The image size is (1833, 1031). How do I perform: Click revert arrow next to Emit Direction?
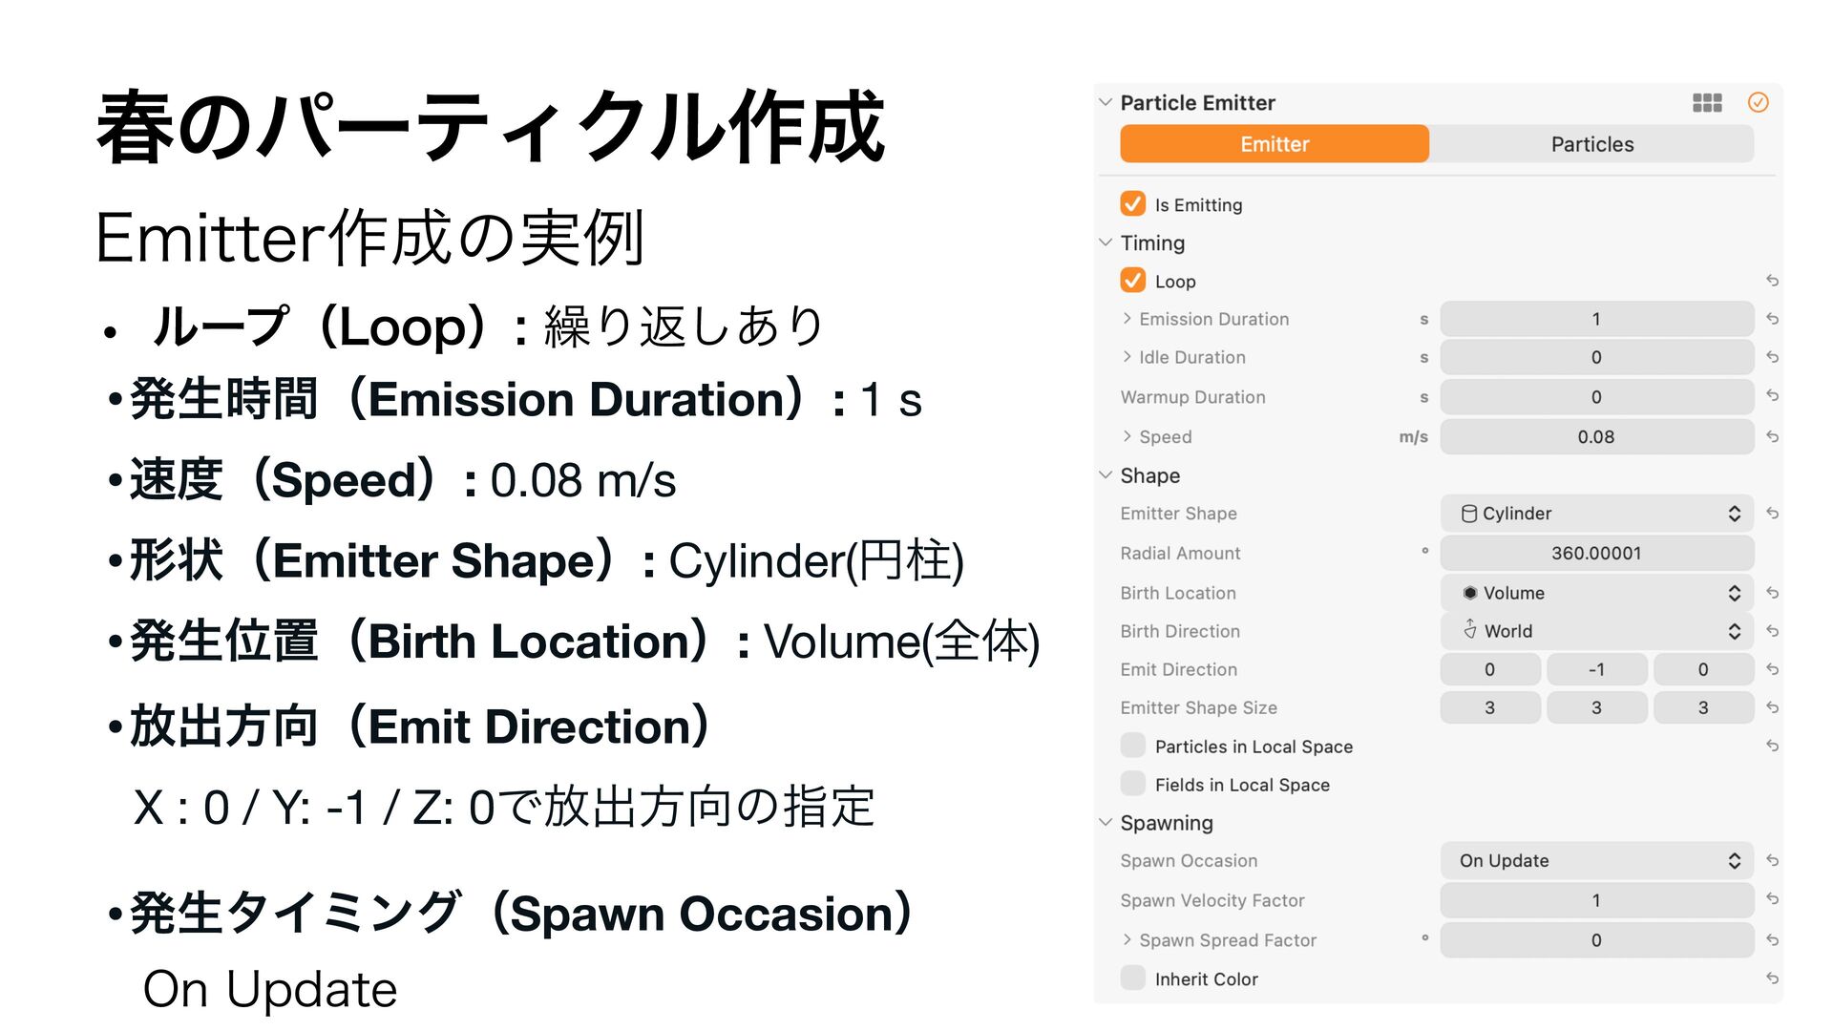click(1772, 669)
